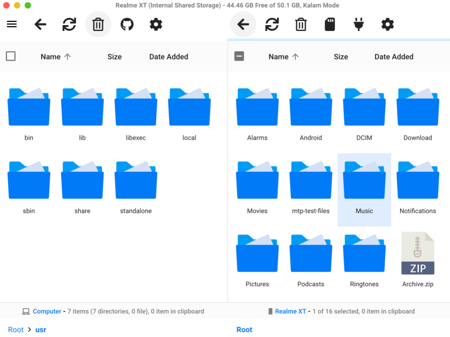Open the project's GitHub page

tap(127, 24)
